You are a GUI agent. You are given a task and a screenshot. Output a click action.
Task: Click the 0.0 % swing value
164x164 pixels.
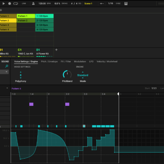57,3
